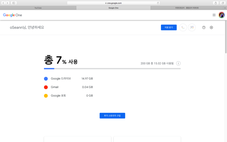This screenshot has width=227, height=142.
Task: Switch to the 우편번호검색 tab
Action: tap(187, 8)
